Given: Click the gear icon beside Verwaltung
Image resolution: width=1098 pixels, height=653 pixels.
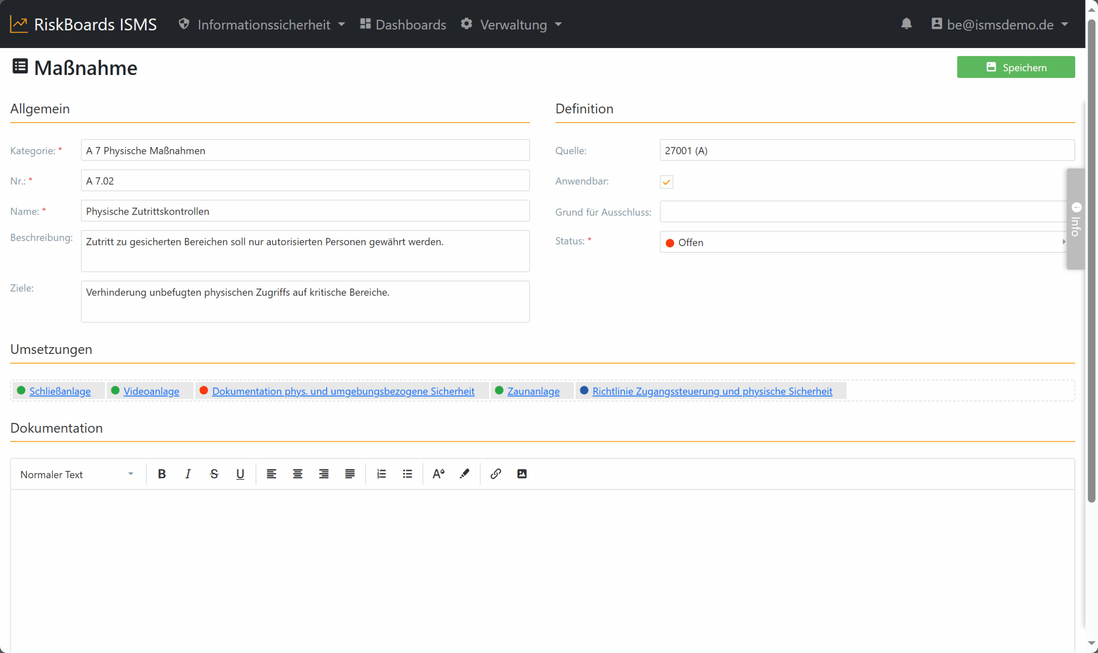Looking at the screenshot, I should pos(466,24).
